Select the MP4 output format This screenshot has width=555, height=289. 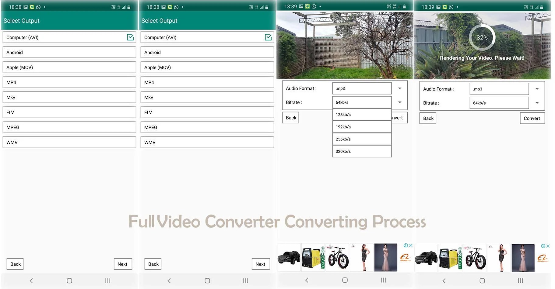click(x=69, y=82)
